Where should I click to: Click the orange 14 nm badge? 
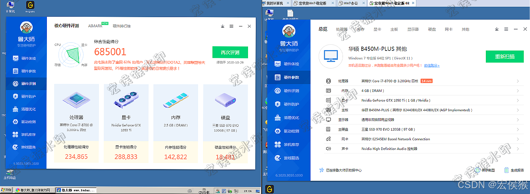click(426, 81)
